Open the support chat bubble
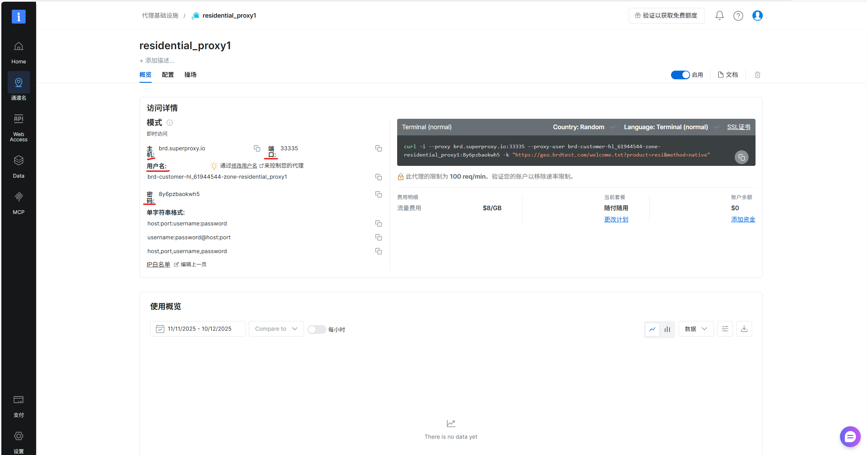Screen dimensions: 867x455 pos(850,436)
